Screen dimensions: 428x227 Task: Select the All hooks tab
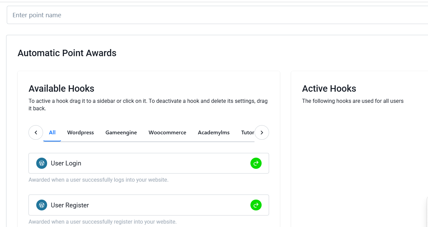click(52, 133)
